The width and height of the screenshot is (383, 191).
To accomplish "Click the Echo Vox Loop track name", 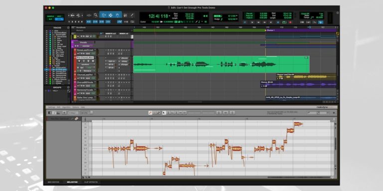I will [84, 97].
